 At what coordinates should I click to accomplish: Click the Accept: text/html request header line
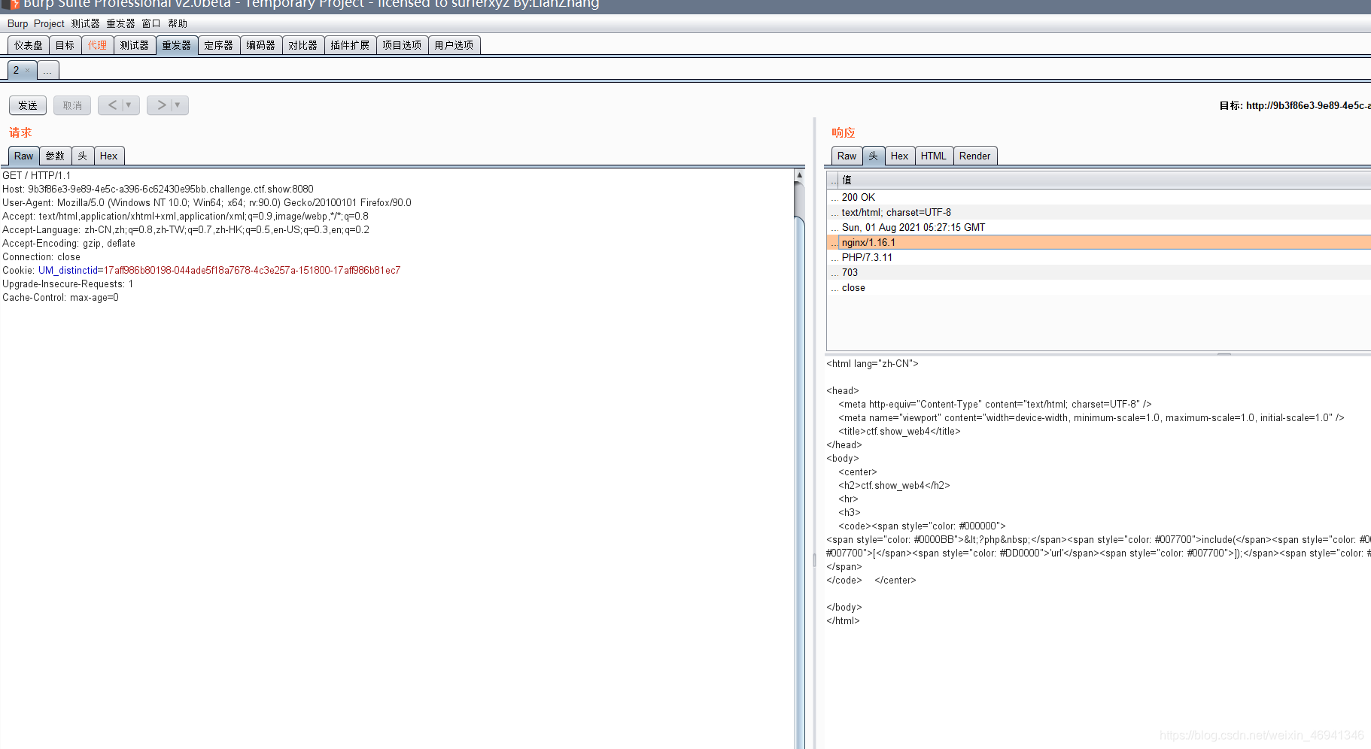click(x=185, y=216)
